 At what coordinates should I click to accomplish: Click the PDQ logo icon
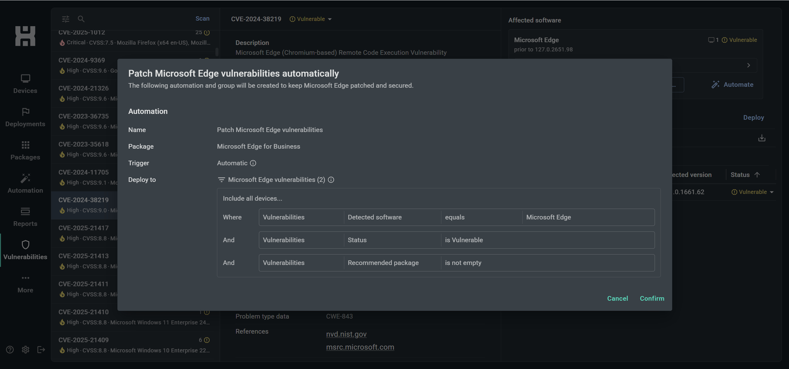coord(25,36)
